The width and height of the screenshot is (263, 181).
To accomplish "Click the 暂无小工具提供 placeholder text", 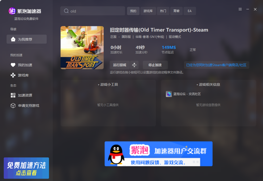I will tap(108, 105).
